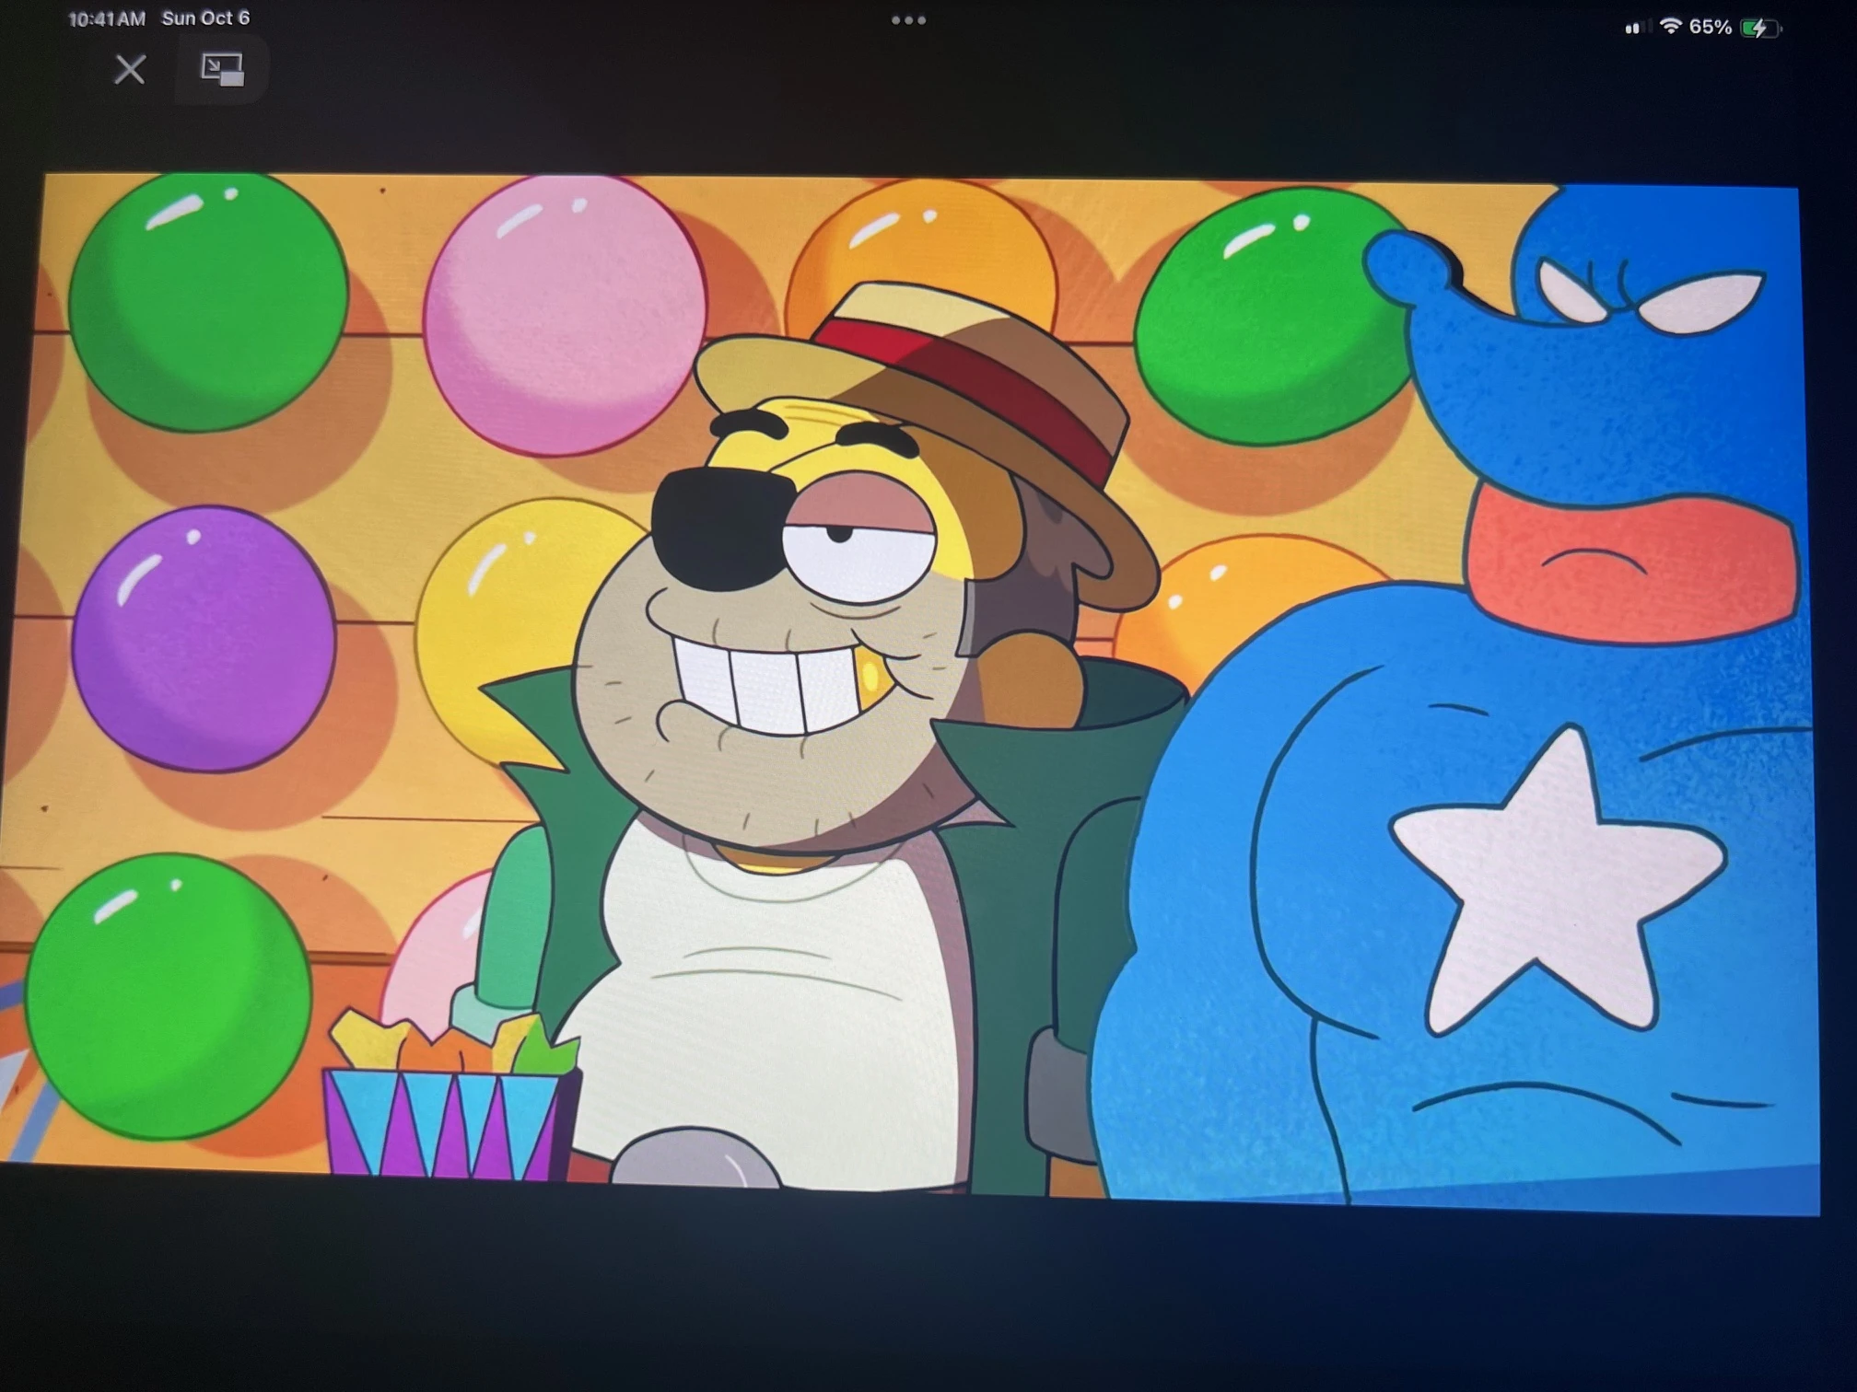Tap the Wi-Fi status icon
Screen dimensions: 1857x1392
click(1669, 27)
